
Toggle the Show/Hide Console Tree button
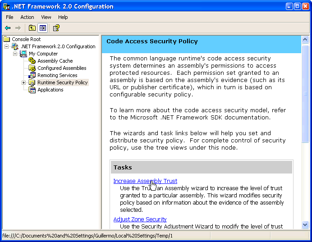pyautogui.click(x=42, y=28)
